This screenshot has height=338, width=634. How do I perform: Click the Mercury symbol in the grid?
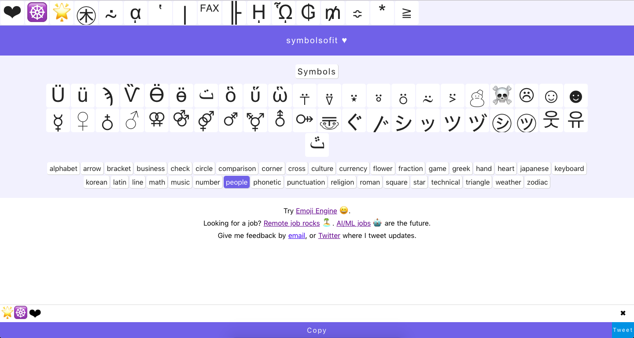(58, 120)
